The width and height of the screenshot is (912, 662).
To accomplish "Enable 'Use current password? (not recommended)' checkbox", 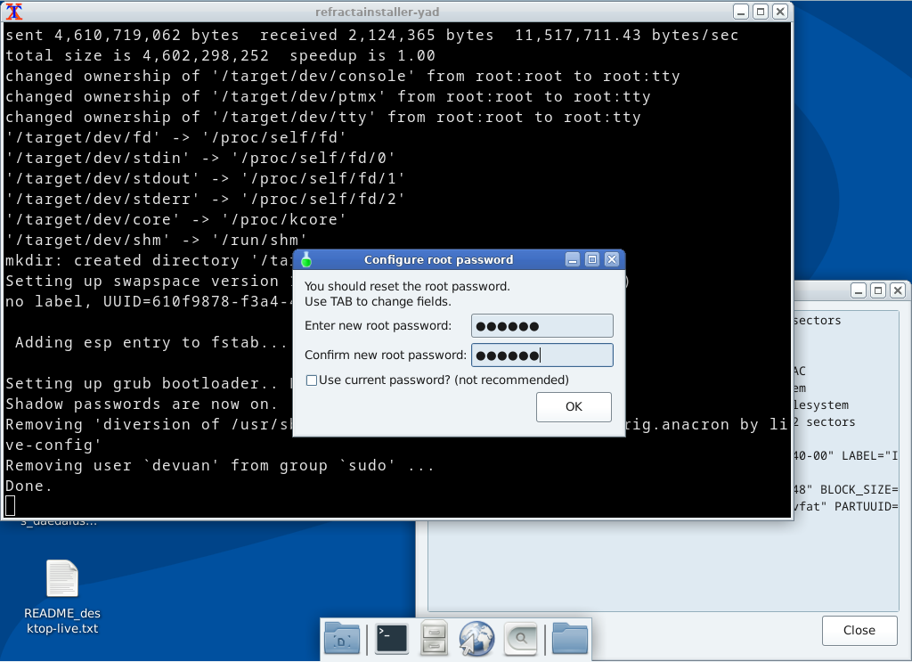I will (313, 380).
